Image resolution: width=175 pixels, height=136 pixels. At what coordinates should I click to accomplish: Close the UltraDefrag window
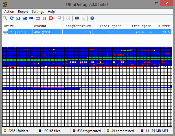point(167,3)
